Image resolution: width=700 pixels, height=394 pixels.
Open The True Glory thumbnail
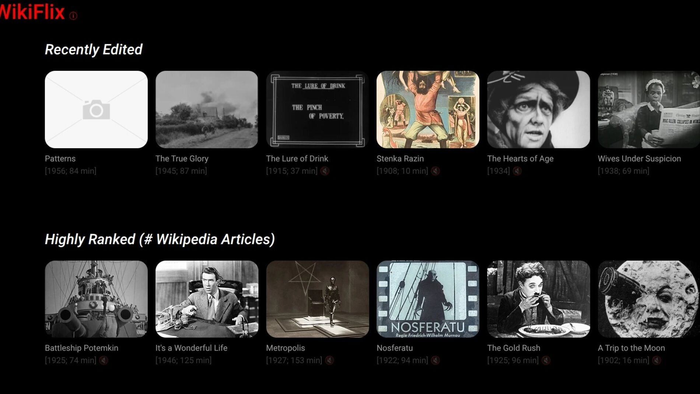pyautogui.click(x=207, y=109)
